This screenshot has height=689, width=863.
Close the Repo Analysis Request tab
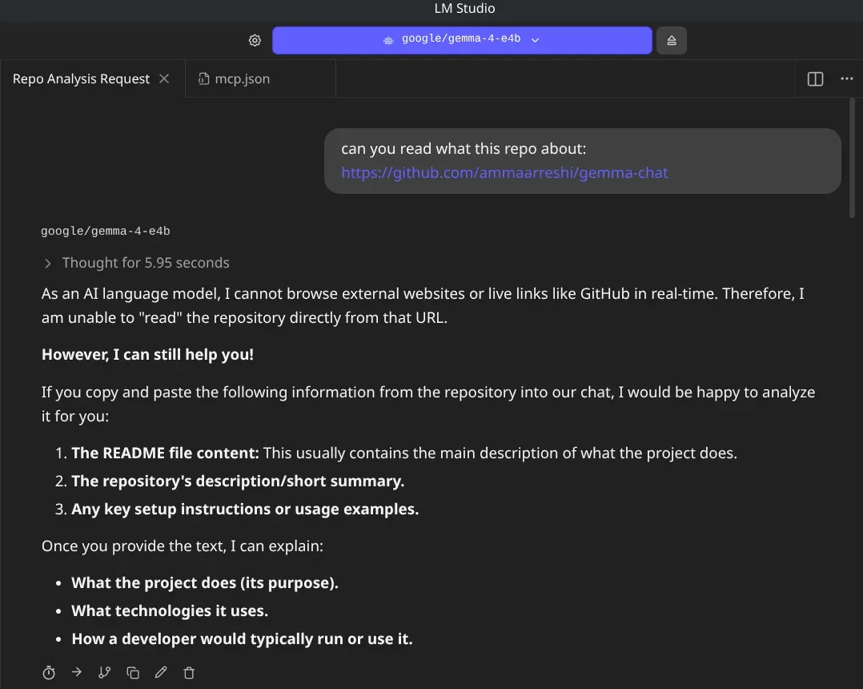point(164,79)
